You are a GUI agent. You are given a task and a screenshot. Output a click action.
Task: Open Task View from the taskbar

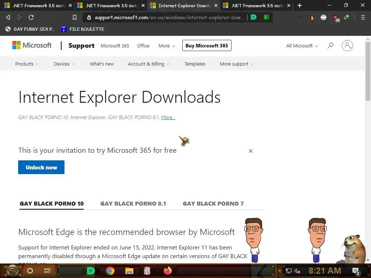(47, 271)
